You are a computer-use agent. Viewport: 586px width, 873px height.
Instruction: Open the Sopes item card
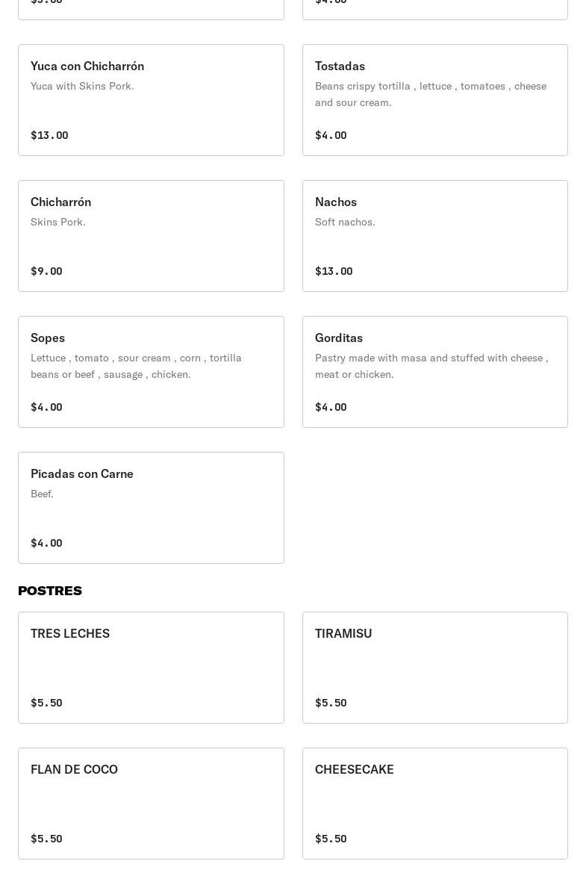click(x=151, y=372)
